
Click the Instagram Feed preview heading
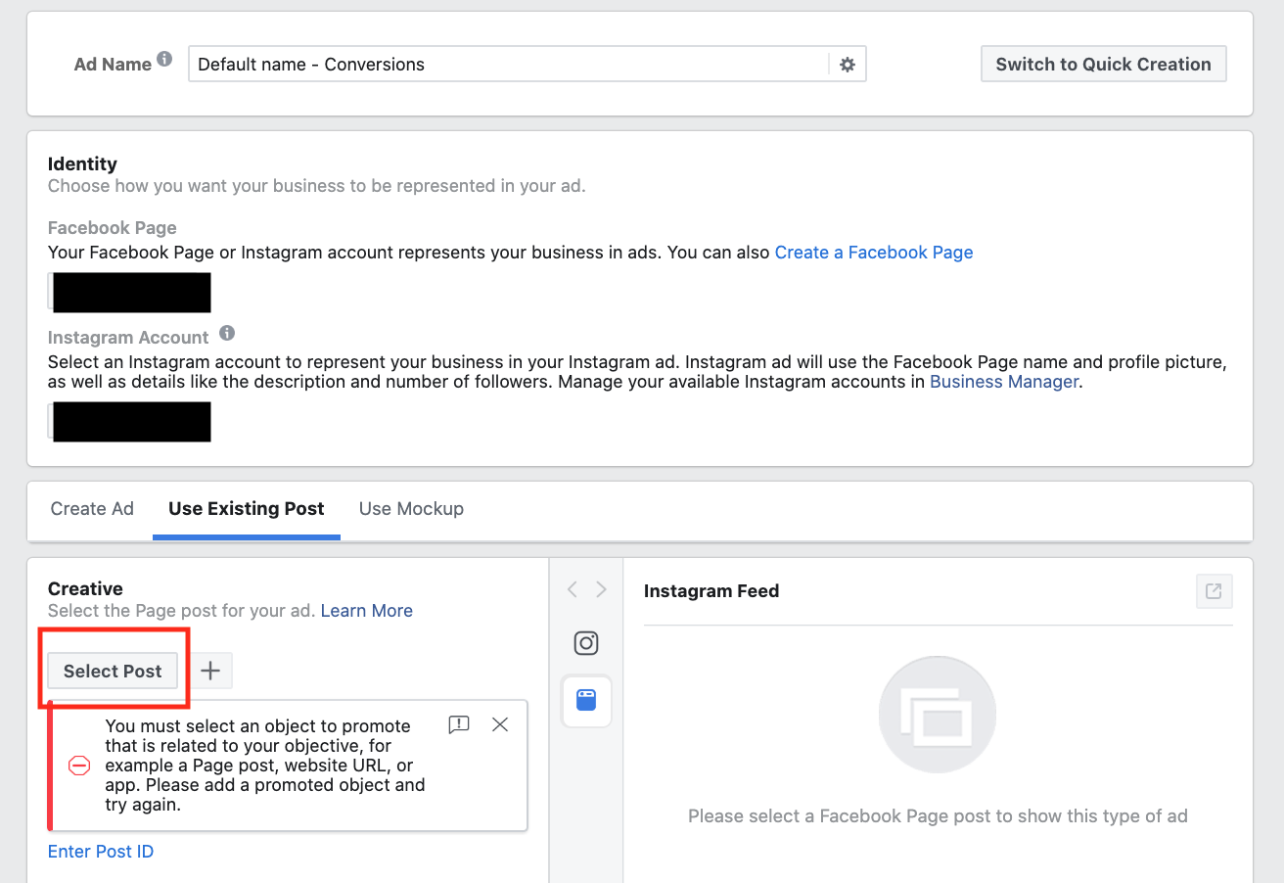point(711,591)
